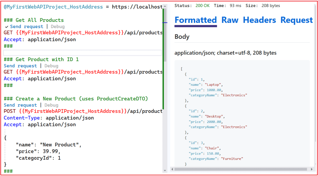318x176 pixels.
Task: Send the Create a New Product request
Action: [x=20, y=105]
